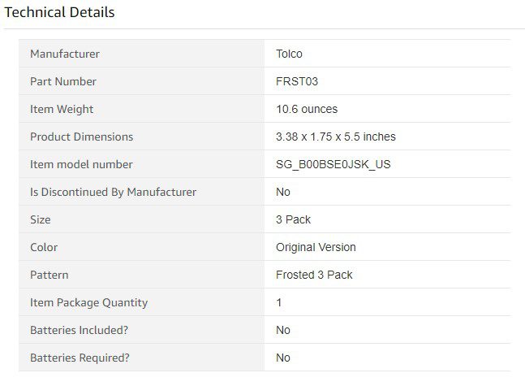The height and width of the screenshot is (386, 525).
Task: Click the Original Version color value
Action: click(316, 247)
